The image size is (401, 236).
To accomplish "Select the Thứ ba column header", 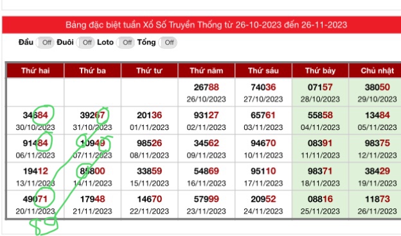I will tap(93, 71).
